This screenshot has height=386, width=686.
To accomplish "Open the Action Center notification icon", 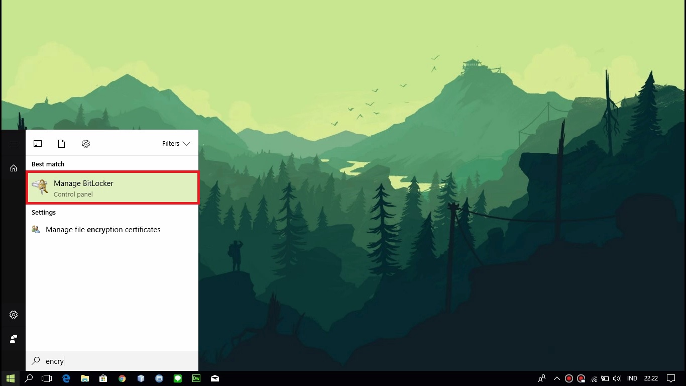I will coord(671,378).
